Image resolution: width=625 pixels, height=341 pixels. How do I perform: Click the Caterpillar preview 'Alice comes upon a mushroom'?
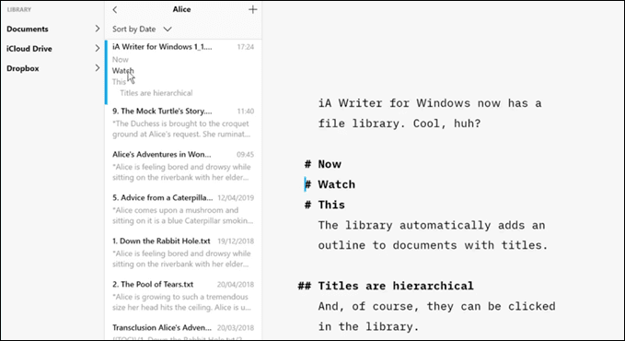(x=182, y=216)
